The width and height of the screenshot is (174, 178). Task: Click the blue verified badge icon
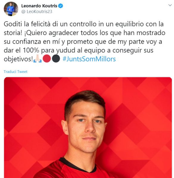click(x=61, y=6)
